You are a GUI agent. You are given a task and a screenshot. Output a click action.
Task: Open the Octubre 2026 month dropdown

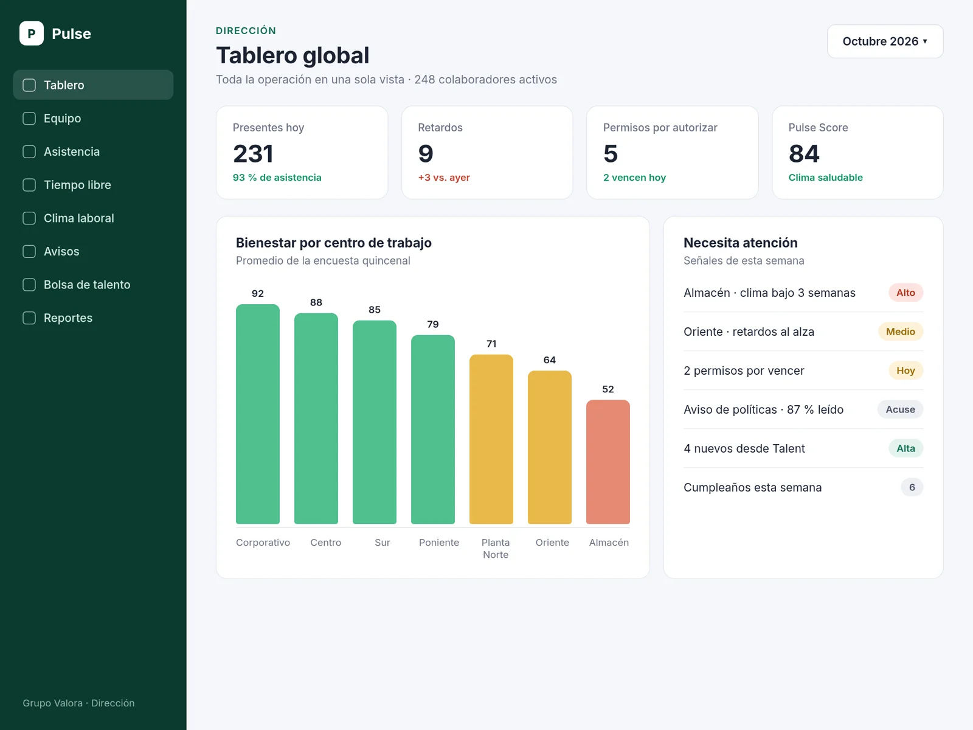point(885,41)
